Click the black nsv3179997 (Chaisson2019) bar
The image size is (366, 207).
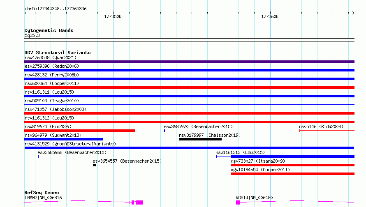pyautogui.click(x=201, y=139)
